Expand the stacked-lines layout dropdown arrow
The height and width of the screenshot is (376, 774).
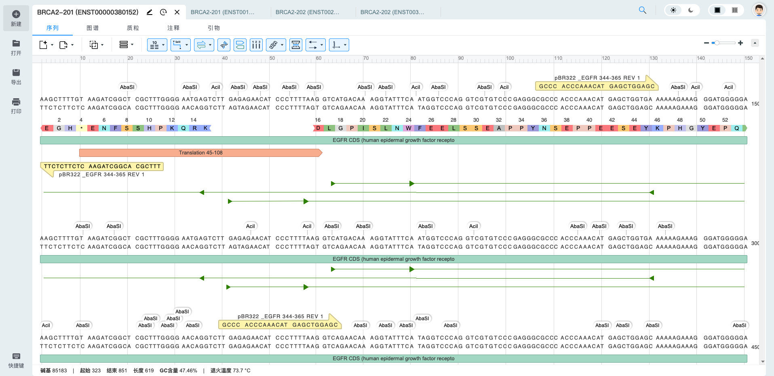pos(132,45)
